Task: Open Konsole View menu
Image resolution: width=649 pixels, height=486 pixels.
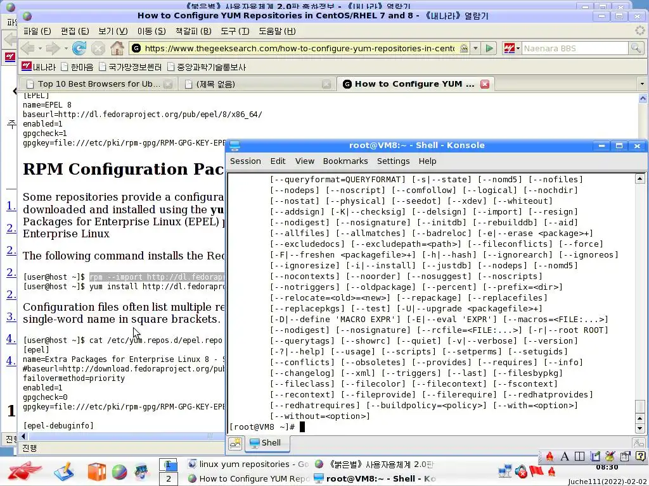Action: pos(305,161)
